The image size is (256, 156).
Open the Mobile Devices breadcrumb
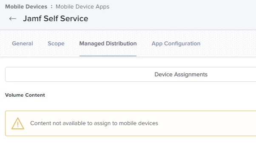click(26, 7)
